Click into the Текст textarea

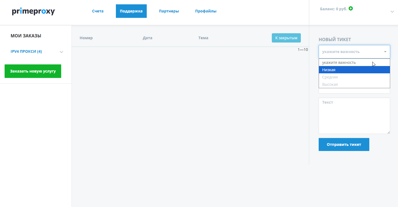pyautogui.click(x=354, y=116)
